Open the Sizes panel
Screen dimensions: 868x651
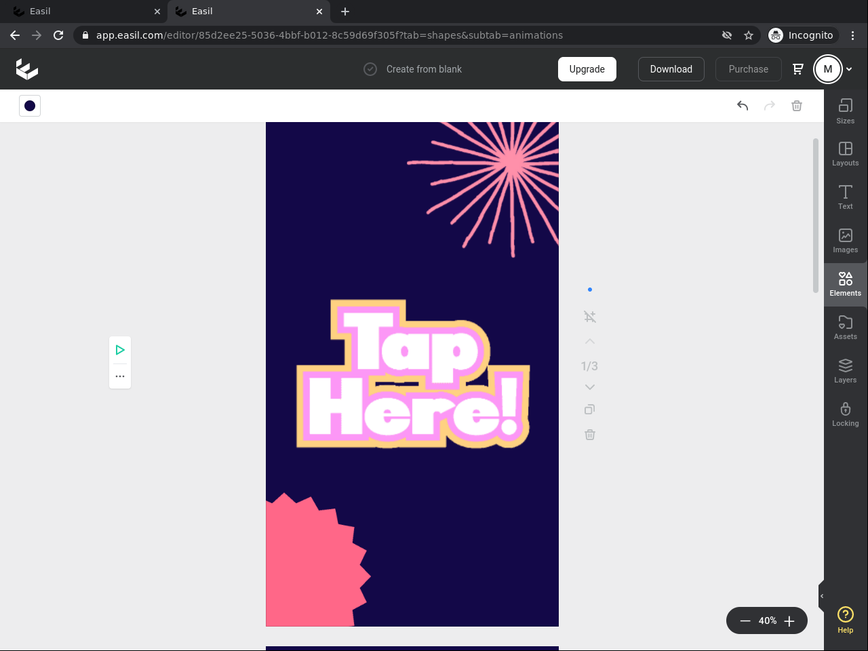846,111
